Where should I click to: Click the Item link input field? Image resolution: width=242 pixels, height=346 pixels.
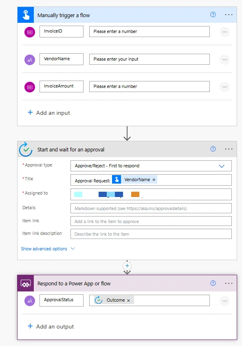(151, 221)
